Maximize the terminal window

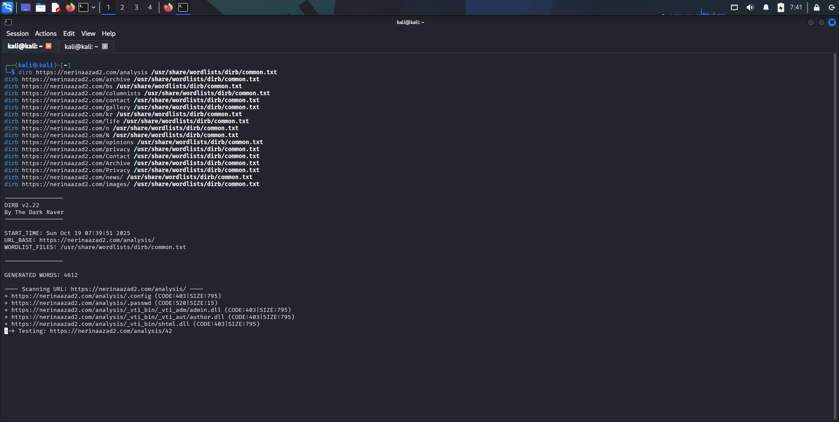click(822, 22)
